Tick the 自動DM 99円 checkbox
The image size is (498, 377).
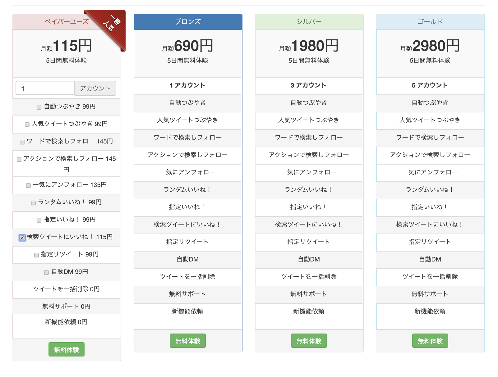click(46, 272)
